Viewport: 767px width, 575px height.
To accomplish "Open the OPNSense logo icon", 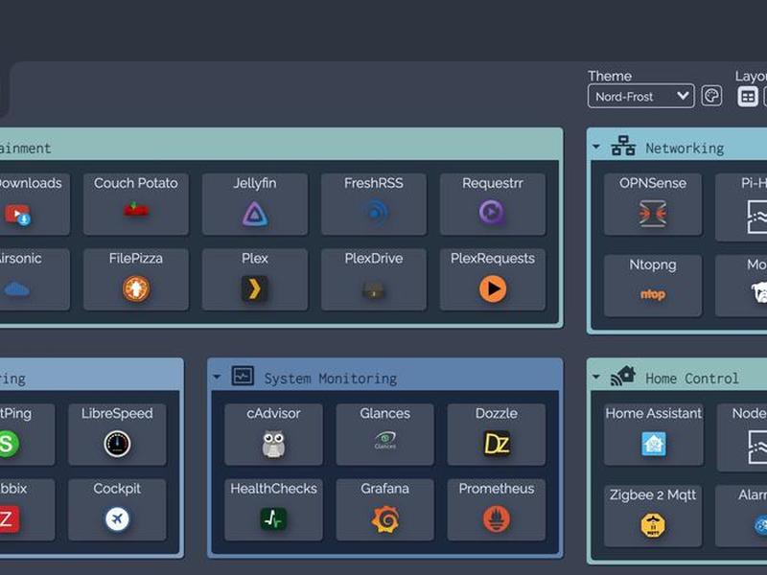I will point(653,214).
